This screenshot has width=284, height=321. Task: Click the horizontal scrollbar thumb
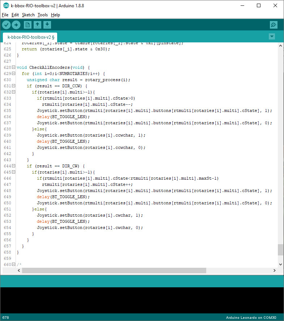pyautogui.click(x=114, y=271)
